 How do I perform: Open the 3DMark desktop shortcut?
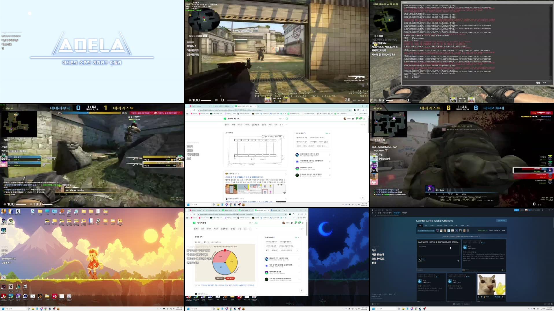40,296
